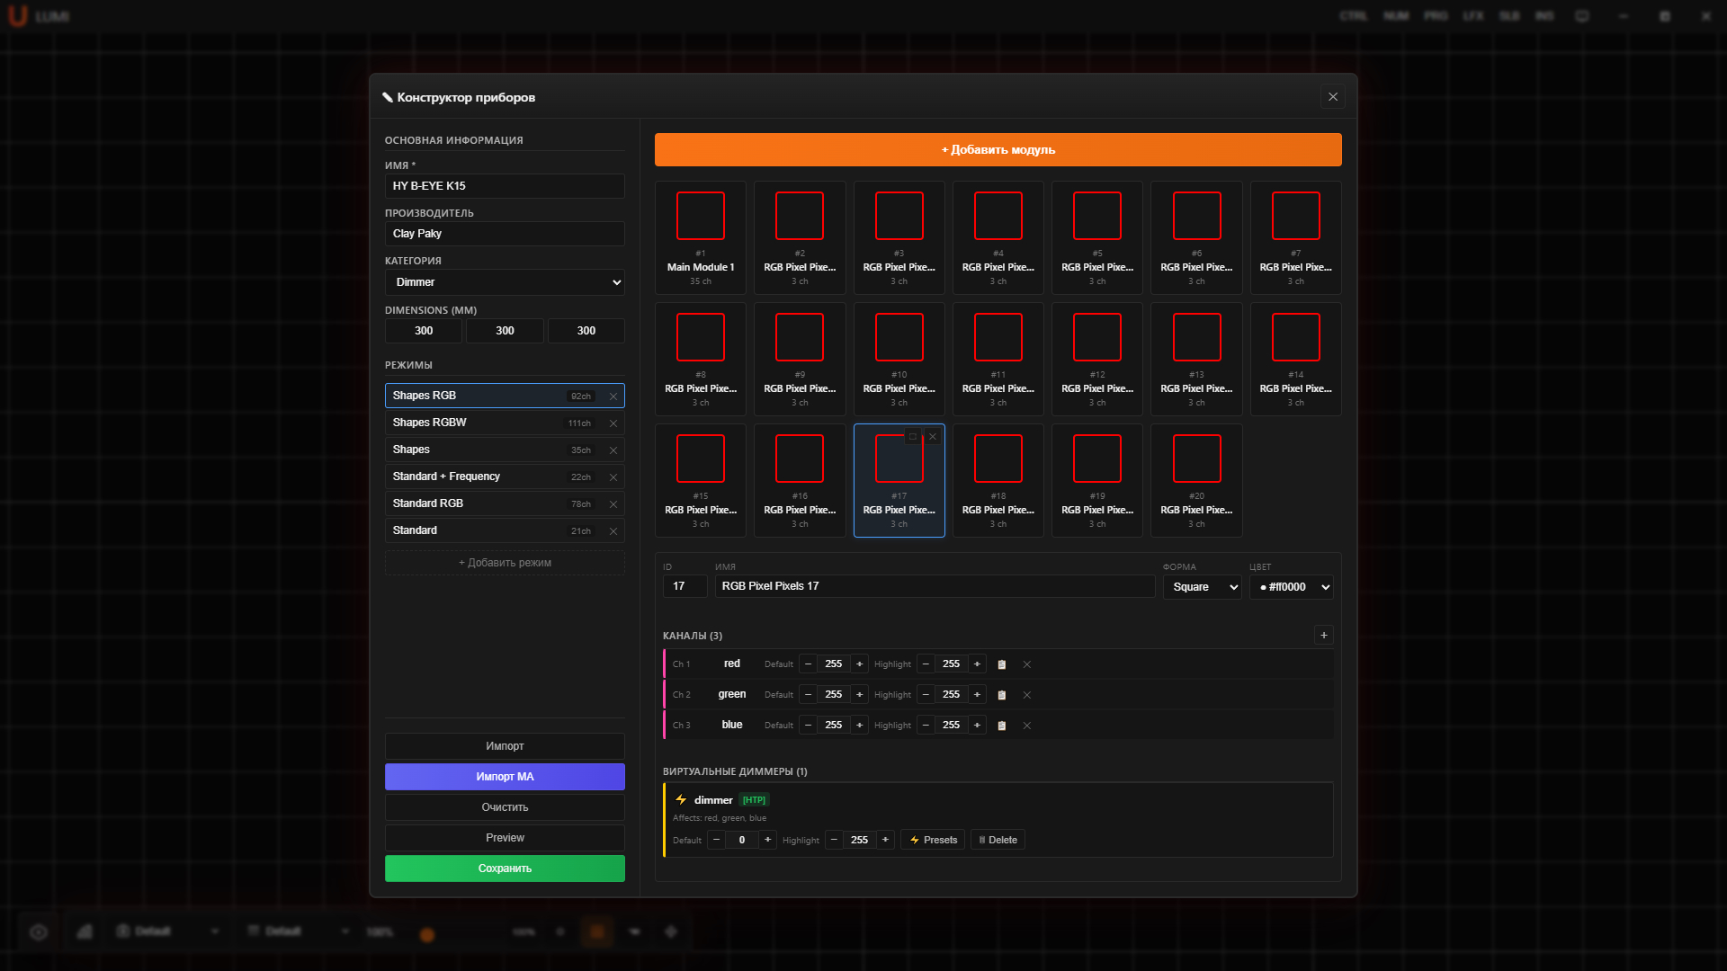
Task: Edit module name RGB Pixel Pixels 17
Action: point(935,586)
